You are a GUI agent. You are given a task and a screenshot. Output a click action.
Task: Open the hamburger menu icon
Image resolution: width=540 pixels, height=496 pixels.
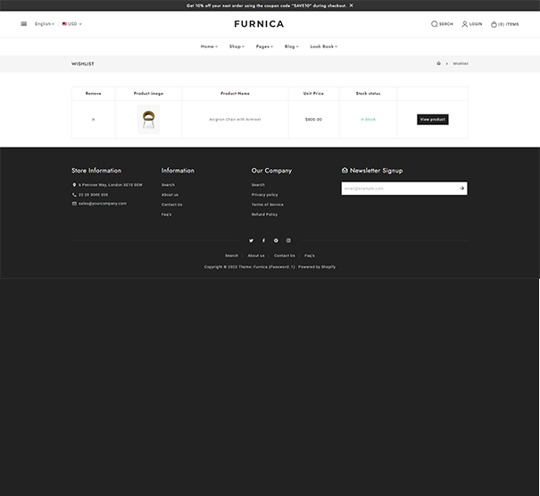(x=24, y=24)
